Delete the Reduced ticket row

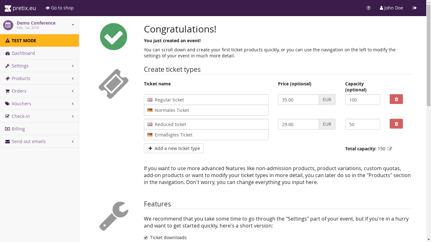396,124
